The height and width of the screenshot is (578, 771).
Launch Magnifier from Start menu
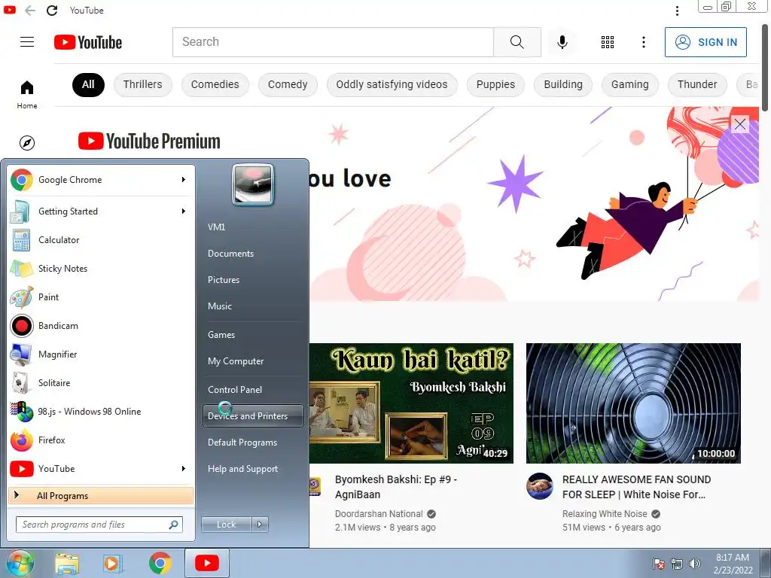coord(101,354)
